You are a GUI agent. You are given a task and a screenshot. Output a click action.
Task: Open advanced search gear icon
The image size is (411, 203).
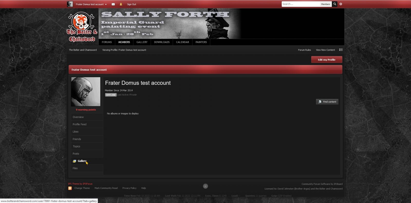tap(341, 4)
